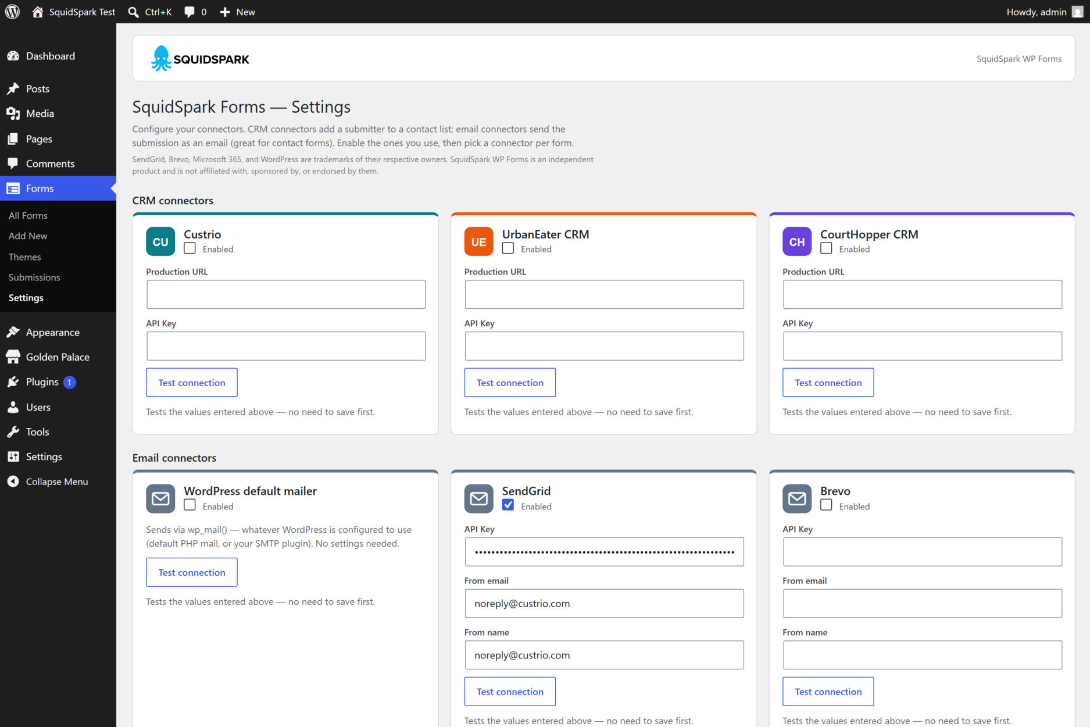
Task: Focus CourtHopper CRM Production URL field
Action: click(x=922, y=294)
